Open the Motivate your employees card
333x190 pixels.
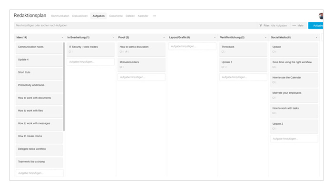pyautogui.click(x=294, y=95)
